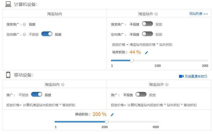Screen dimensions: 213x134
Task: Enable computer 淘宝站外 搜索推广 switch
Action: (x=147, y=24)
